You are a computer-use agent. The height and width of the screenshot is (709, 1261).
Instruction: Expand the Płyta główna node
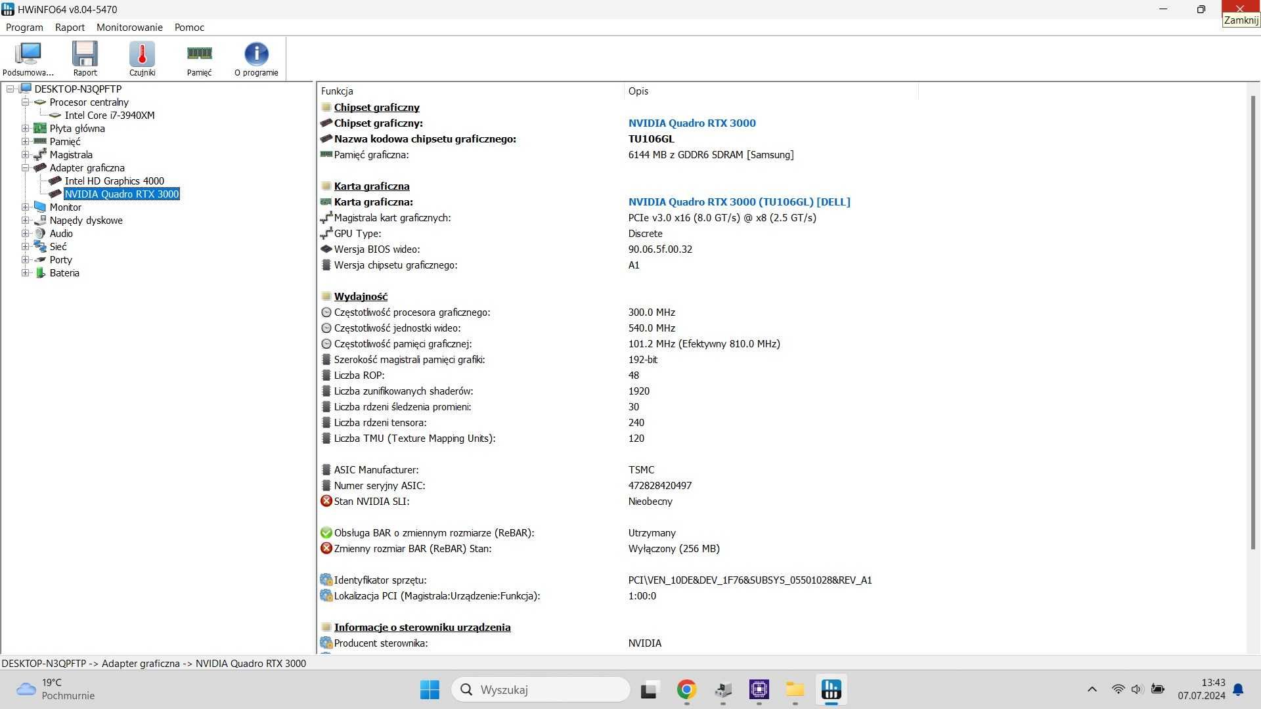tap(25, 128)
